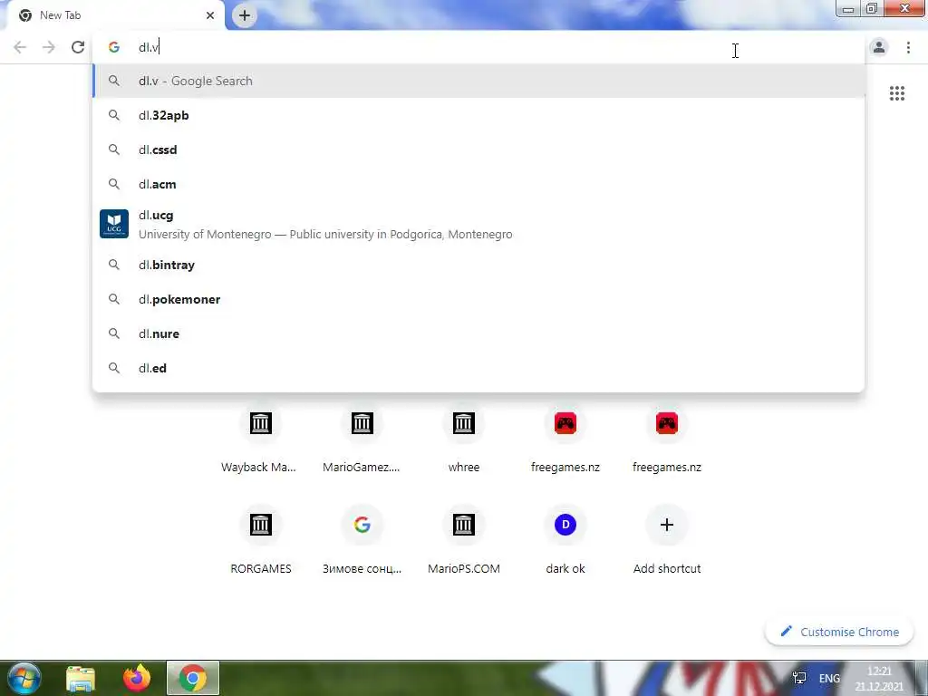Go back using the left arrow
Screen dimensions: 928x696
20,47
